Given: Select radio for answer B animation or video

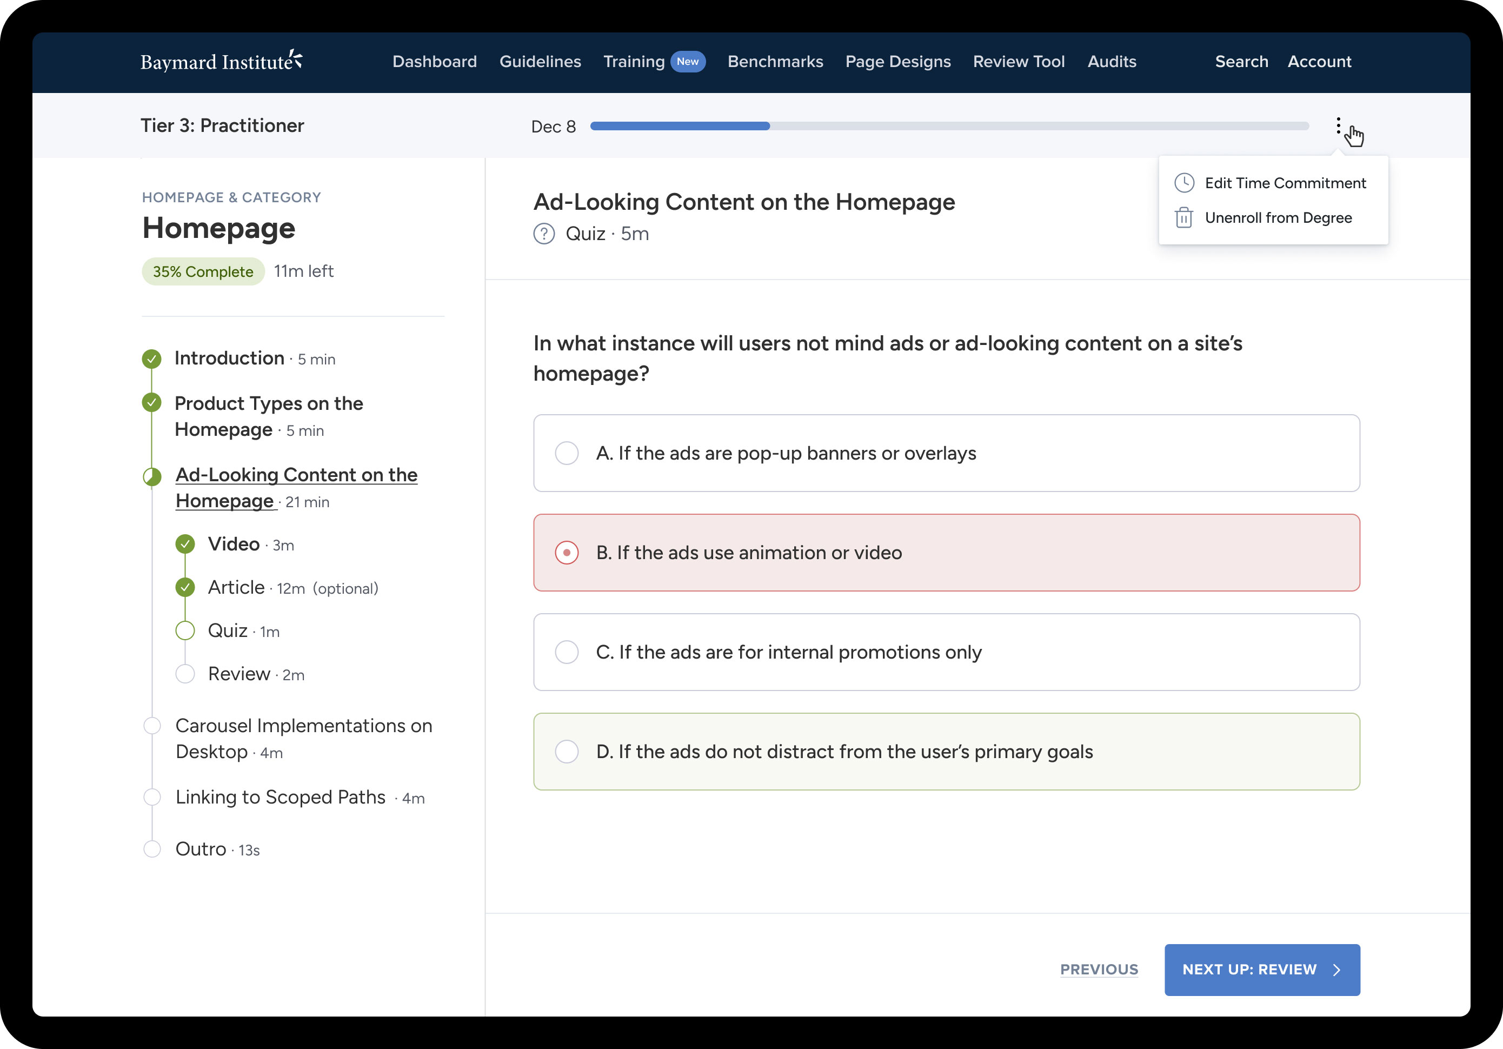Looking at the screenshot, I should pyautogui.click(x=567, y=553).
